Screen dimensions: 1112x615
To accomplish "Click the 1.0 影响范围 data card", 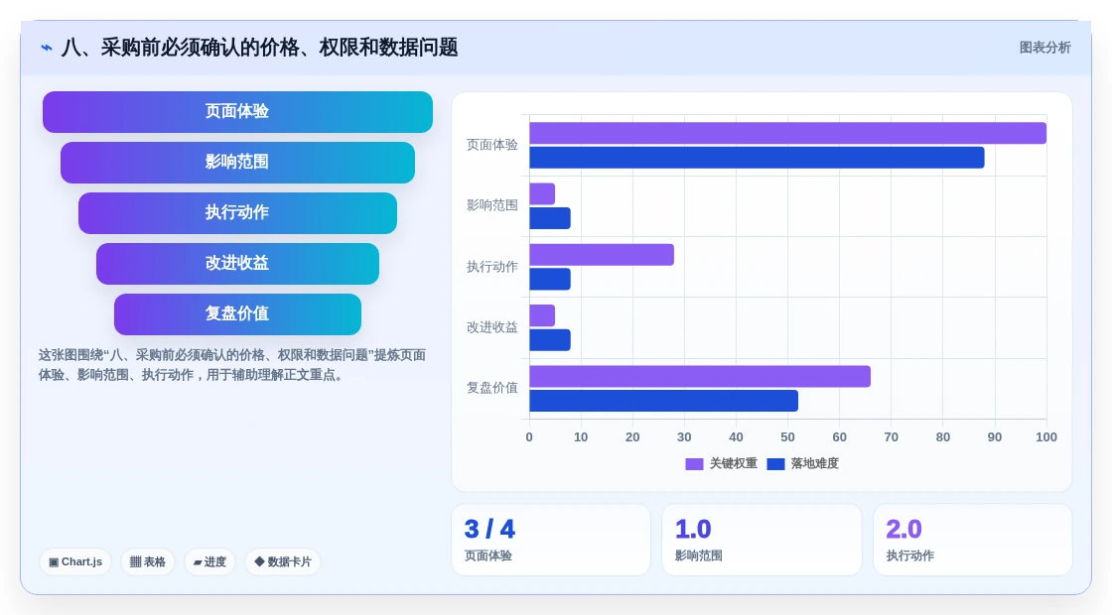I will tap(762, 540).
